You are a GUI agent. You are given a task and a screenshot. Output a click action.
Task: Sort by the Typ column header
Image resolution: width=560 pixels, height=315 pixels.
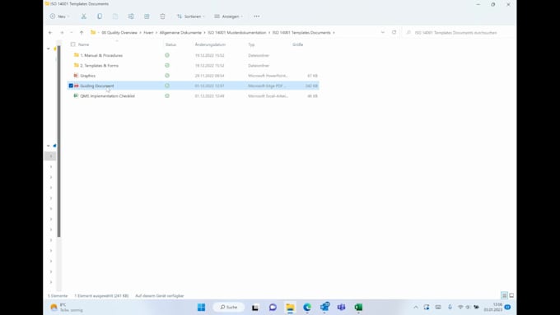click(x=251, y=44)
